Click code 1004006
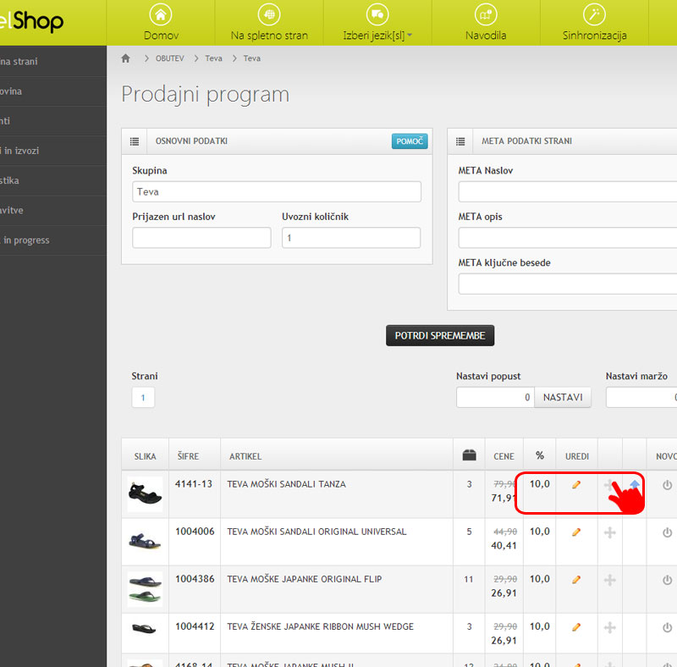This screenshot has width=677, height=667. (x=195, y=532)
